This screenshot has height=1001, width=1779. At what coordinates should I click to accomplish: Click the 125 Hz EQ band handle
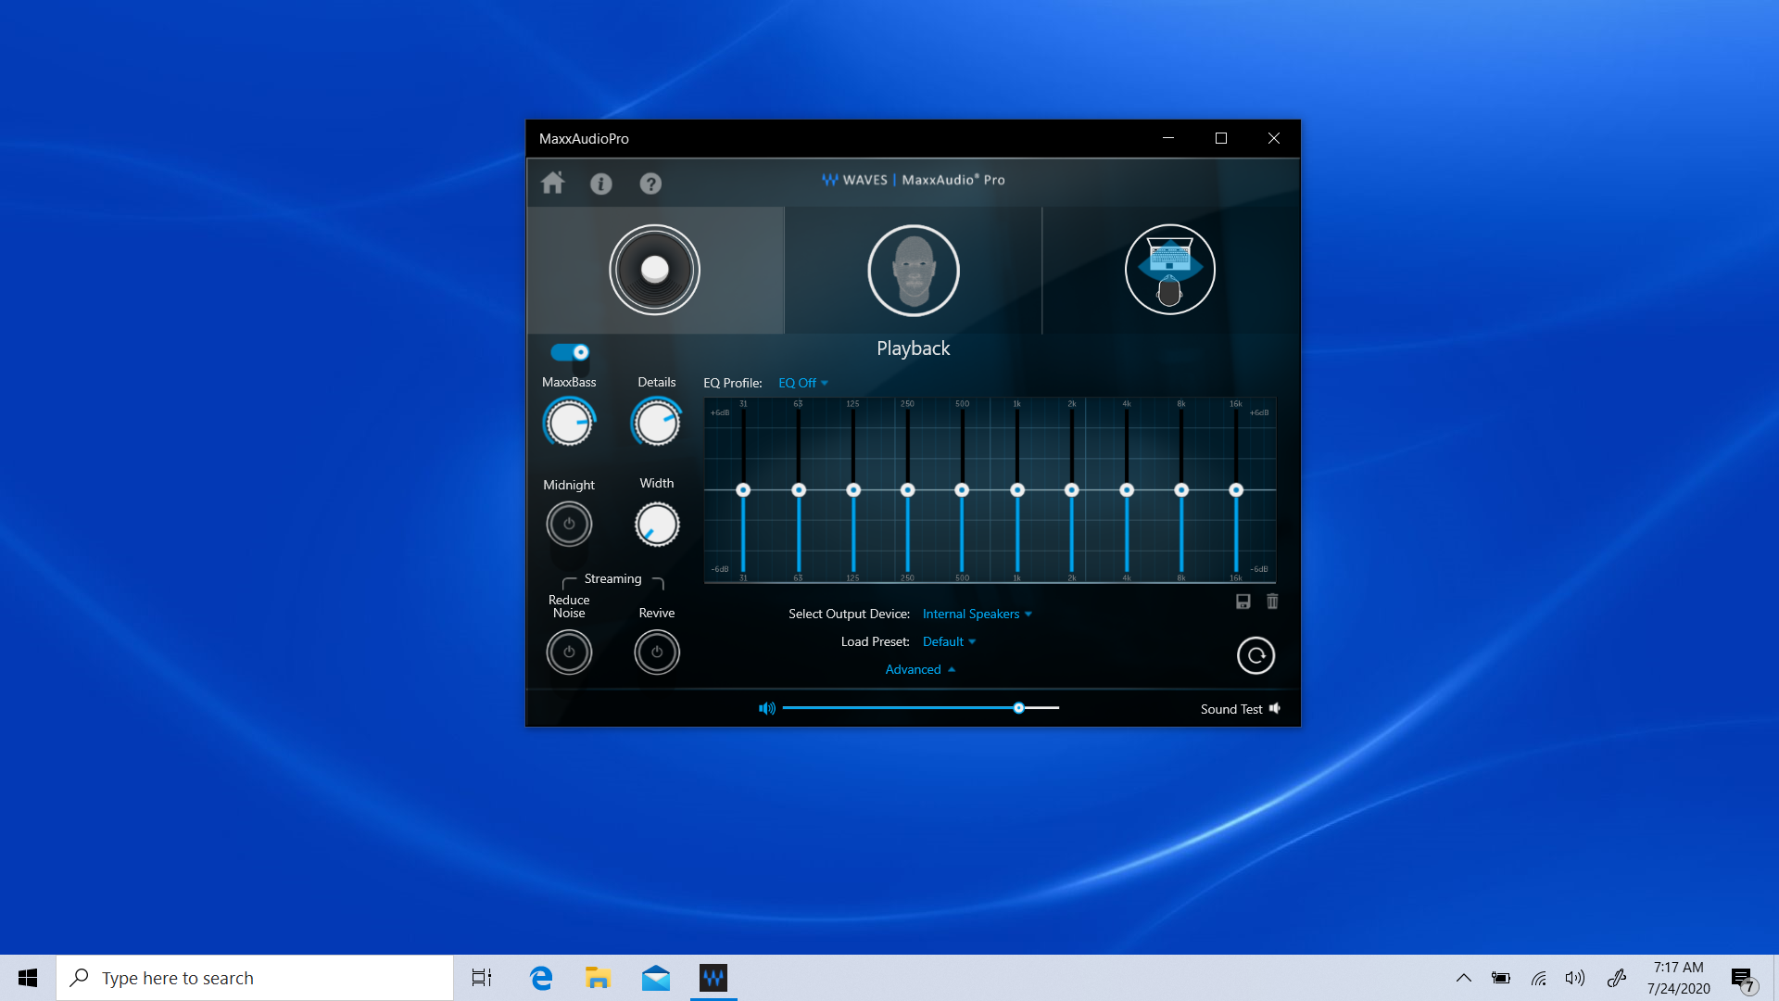(853, 489)
